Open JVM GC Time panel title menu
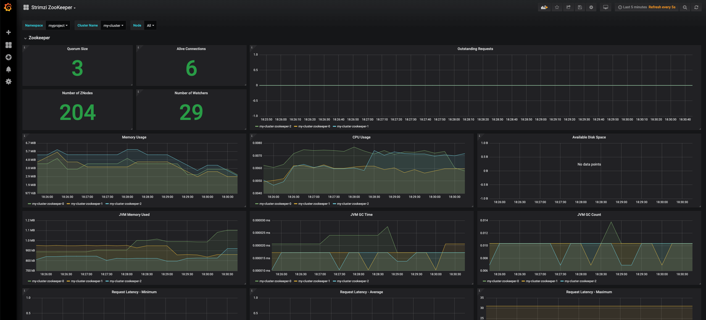Screen dimensions: 706x320 (x=361, y=214)
